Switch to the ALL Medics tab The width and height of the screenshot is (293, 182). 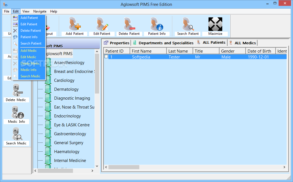[x=243, y=43]
